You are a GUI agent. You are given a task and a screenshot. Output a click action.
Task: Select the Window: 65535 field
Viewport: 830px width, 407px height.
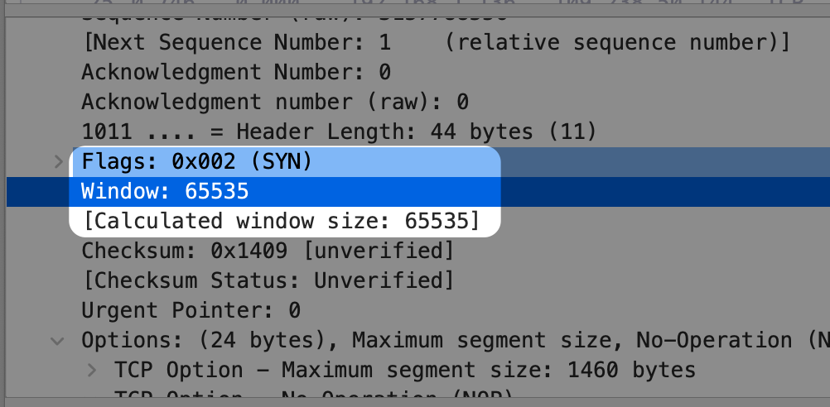point(165,192)
